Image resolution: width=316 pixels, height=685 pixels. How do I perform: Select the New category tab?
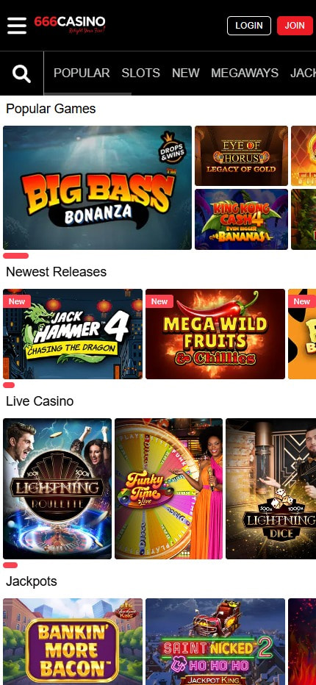[x=186, y=73]
